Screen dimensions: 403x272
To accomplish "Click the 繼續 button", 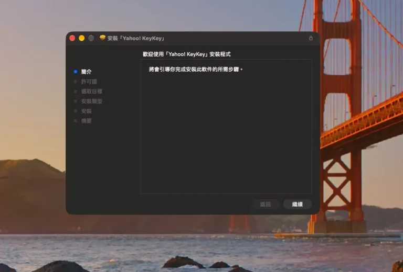I will pos(298,204).
